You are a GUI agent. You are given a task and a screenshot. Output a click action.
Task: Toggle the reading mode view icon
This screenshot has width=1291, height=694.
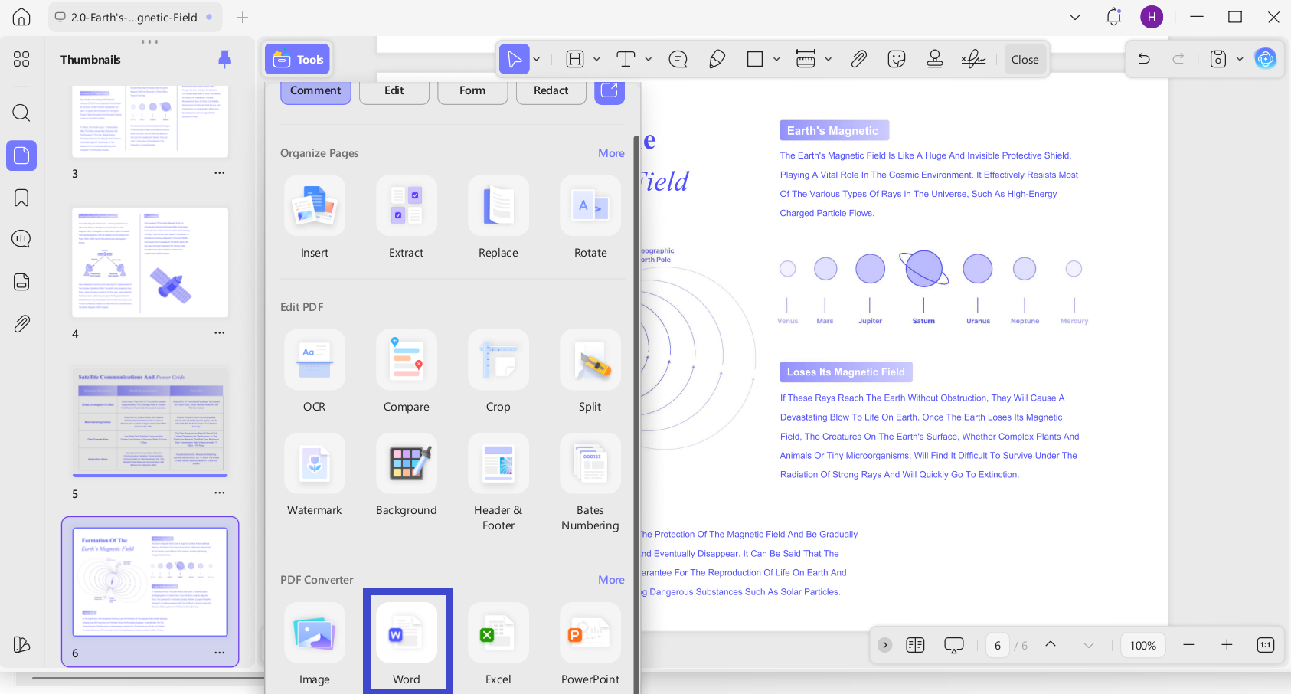(915, 645)
